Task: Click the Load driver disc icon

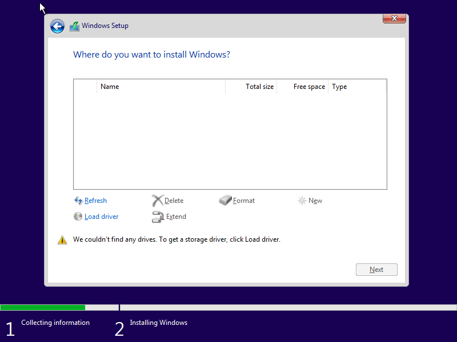Action: [78, 217]
